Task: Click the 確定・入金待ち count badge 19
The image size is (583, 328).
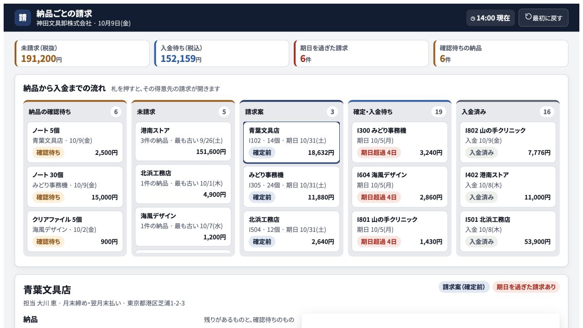Action: click(439, 112)
